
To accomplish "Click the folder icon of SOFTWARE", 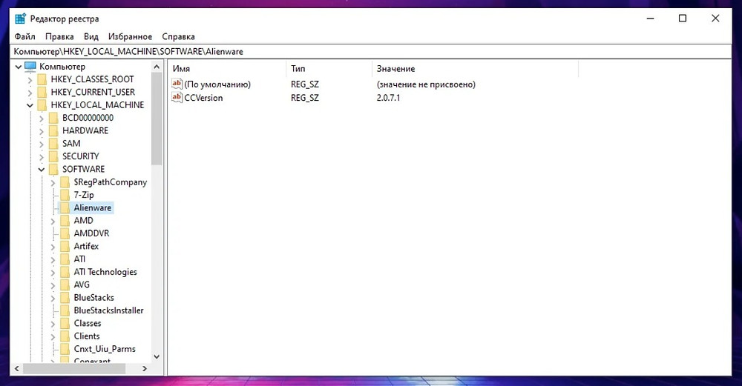I will point(53,169).
